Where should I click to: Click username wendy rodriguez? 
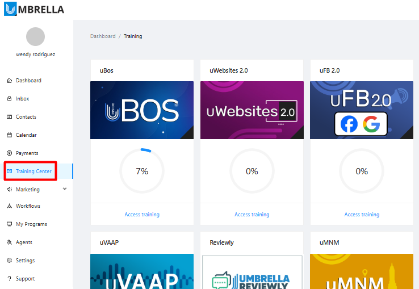(36, 55)
